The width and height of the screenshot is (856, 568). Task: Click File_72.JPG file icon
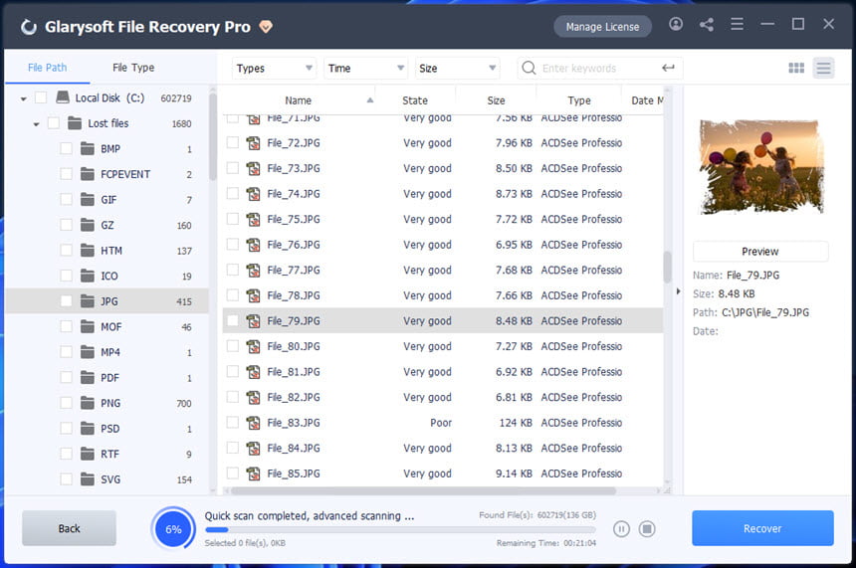pyautogui.click(x=253, y=143)
